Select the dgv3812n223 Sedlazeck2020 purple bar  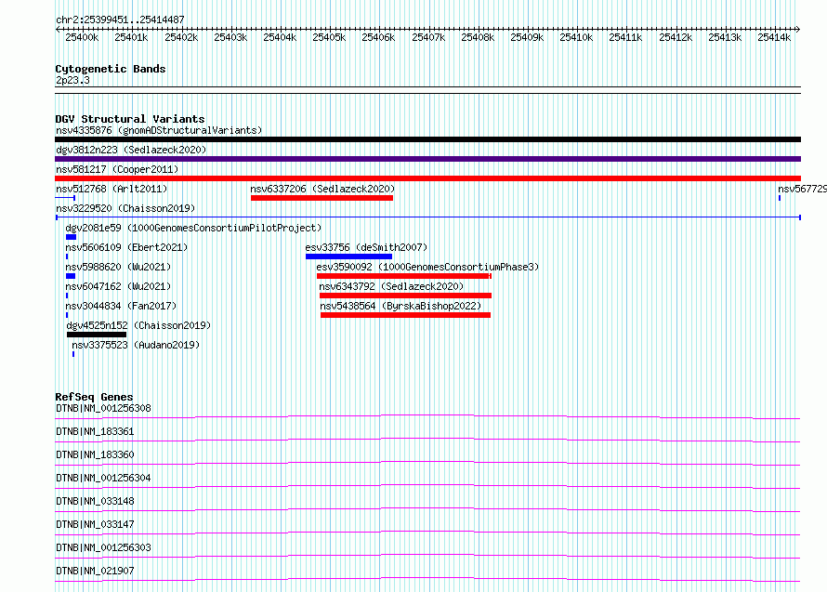[427, 159]
